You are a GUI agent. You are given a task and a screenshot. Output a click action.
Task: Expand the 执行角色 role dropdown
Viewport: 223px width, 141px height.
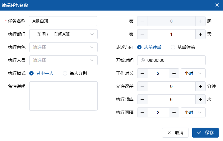tap(63, 47)
